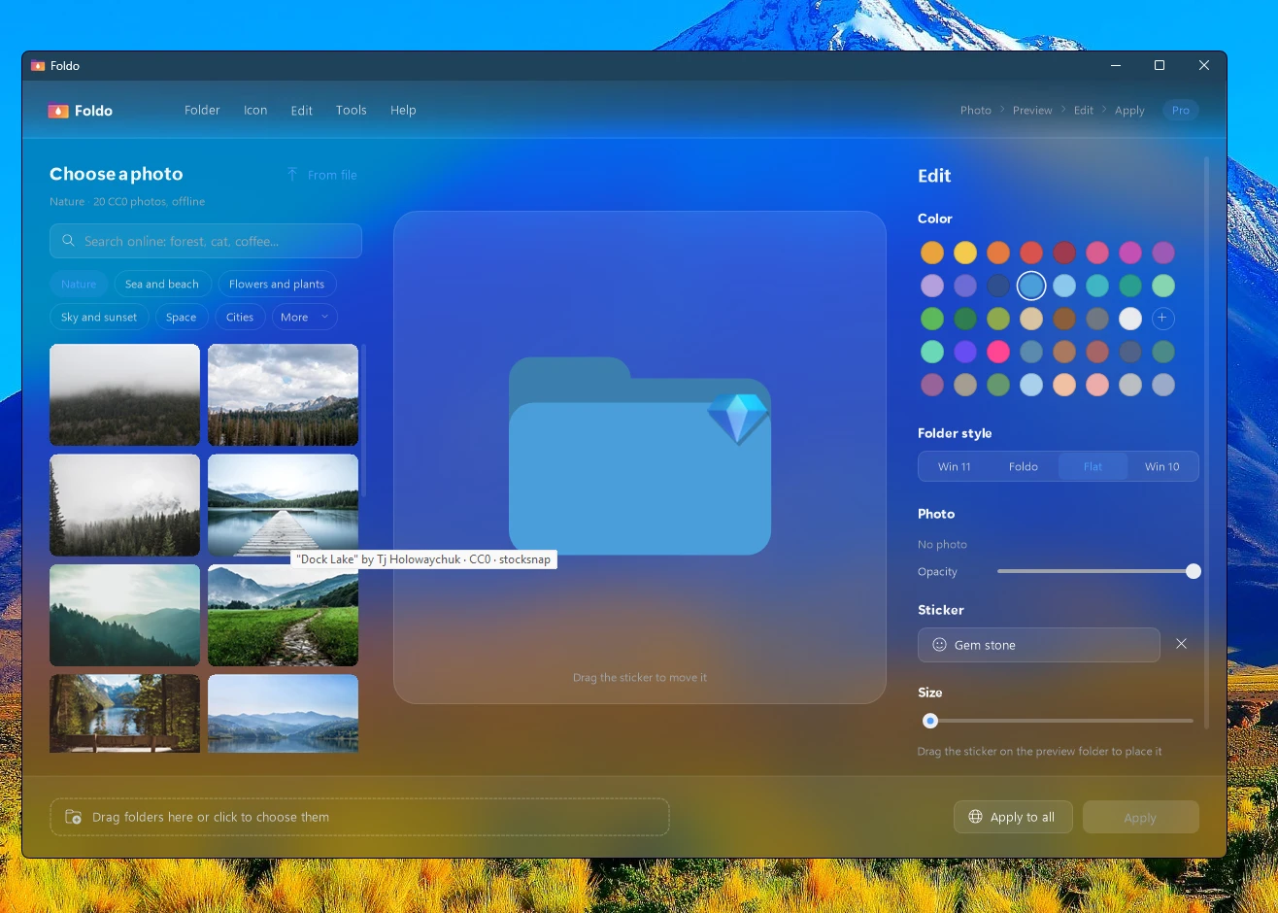Click the Opacity slider handle
Image resolution: width=1278 pixels, height=913 pixels.
[1194, 571]
